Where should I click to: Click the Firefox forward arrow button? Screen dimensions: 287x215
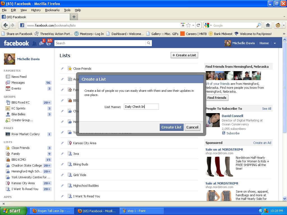click(12, 25)
